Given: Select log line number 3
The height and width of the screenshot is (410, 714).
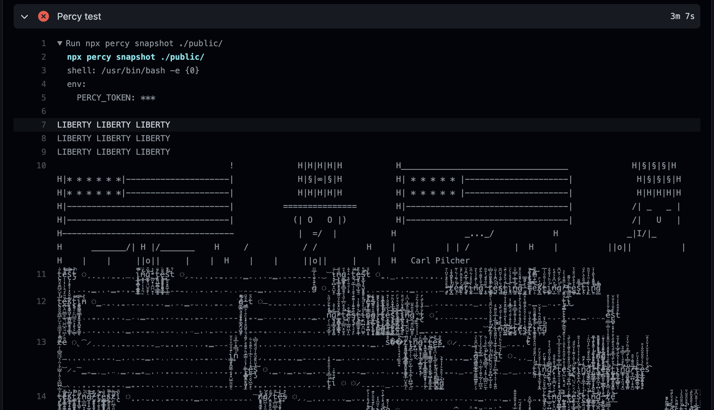Looking at the screenshot, I should pyautogui.click(x=44, y=71).
